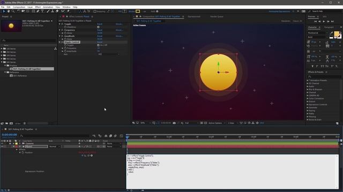This screenshot has height=192, width=343.
Task: Click the timeline current time display
Action: 10,135
